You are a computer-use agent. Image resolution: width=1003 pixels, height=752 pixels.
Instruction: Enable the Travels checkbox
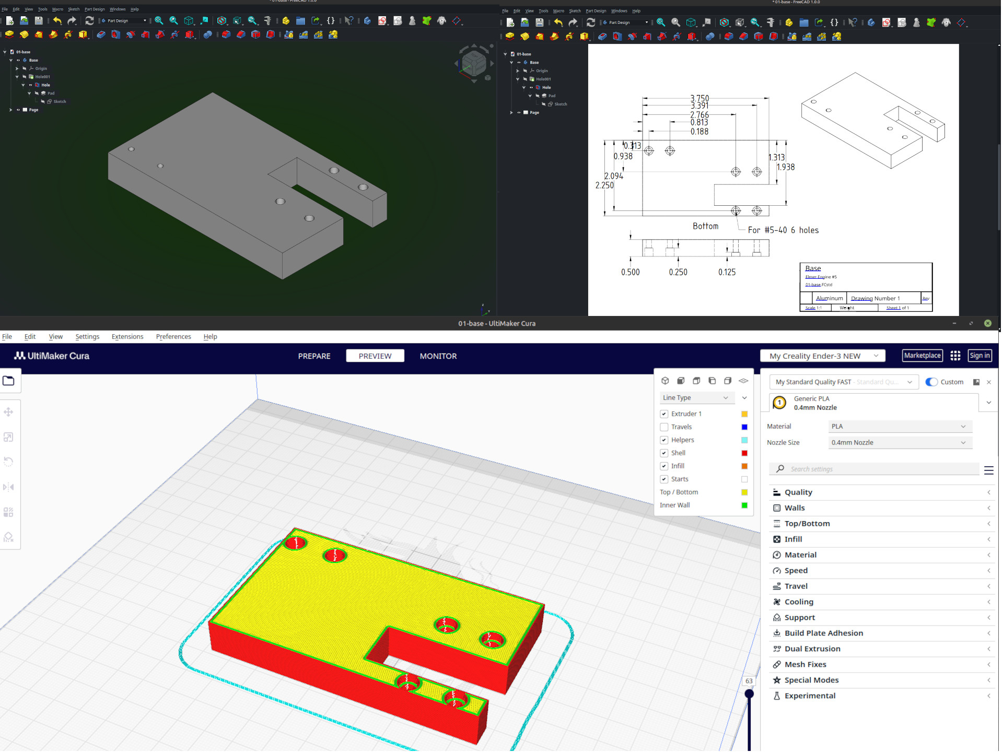tap(664, 427)
